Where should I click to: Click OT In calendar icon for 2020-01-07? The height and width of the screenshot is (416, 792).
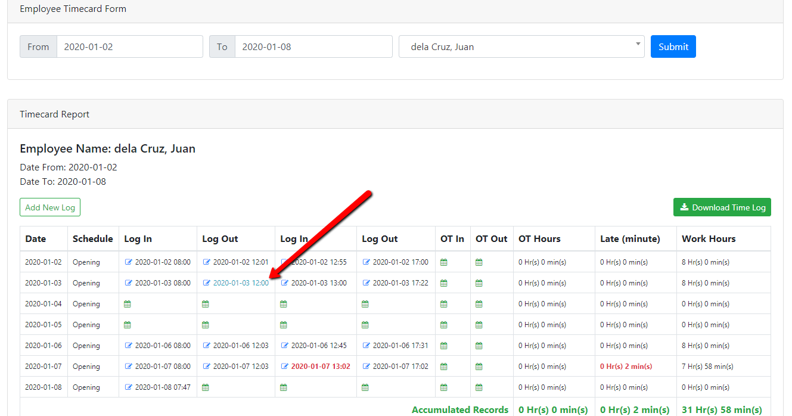(x=444, y=367)
